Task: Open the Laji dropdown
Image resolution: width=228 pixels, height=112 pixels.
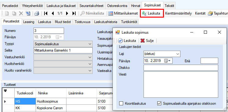Action: [x=162, y=54]
